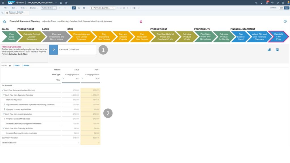Switch to View mode
This screenshot has width=290, height=163.
[286, 8]
